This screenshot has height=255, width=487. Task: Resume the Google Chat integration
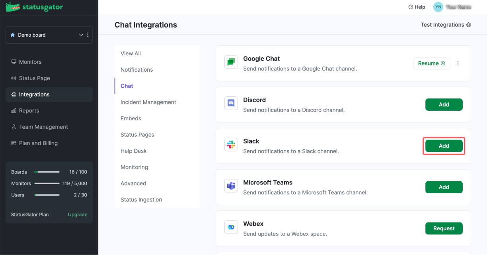(432, 63)
